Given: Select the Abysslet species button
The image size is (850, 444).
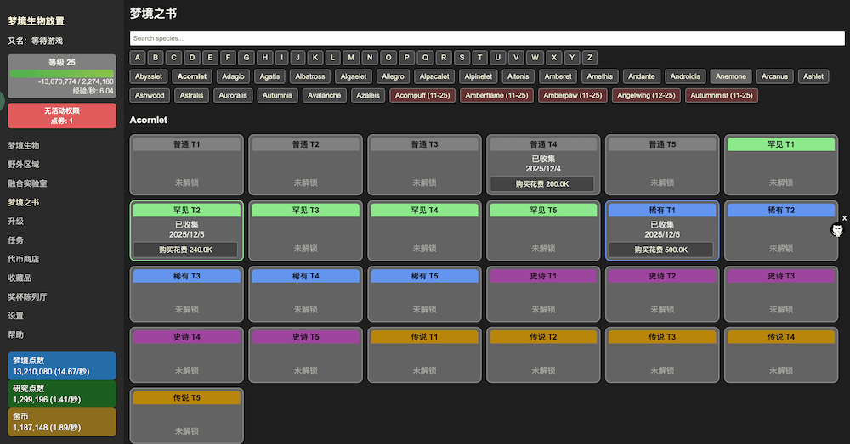Looking at the screenshot, I should click(x=150, y=76).
